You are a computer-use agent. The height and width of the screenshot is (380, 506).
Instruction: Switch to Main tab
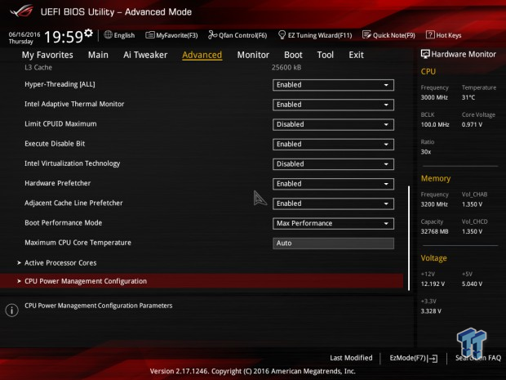tap(98, 55)
